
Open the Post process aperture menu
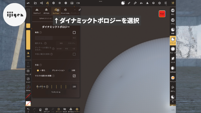[x=66, y=3]
